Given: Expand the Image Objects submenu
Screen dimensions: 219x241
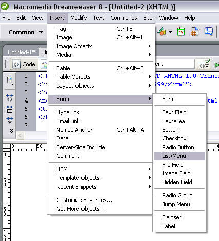Looking at the screenshot, I should (101, 46).
